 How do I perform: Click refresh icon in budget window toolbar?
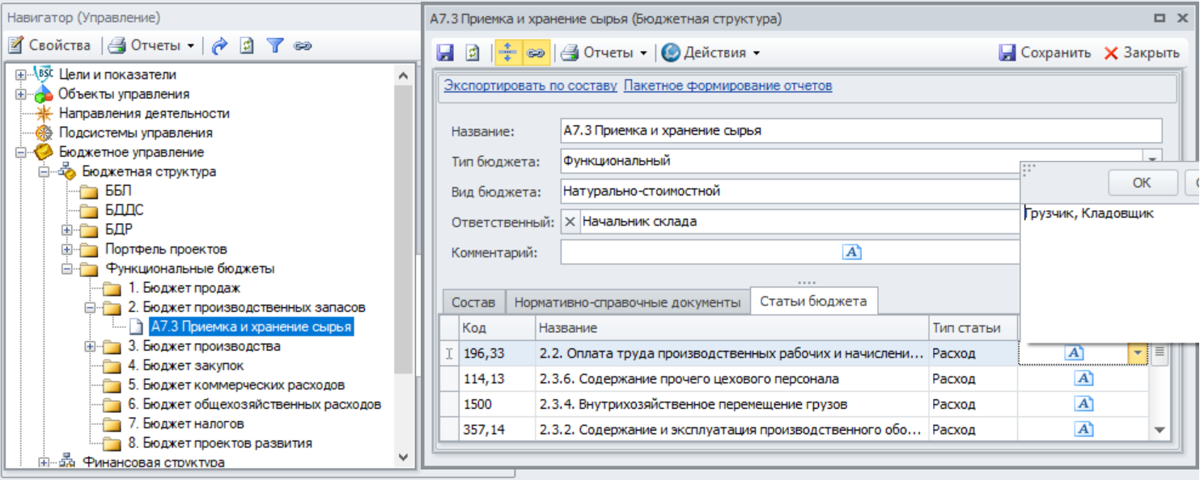coord(473,53)
